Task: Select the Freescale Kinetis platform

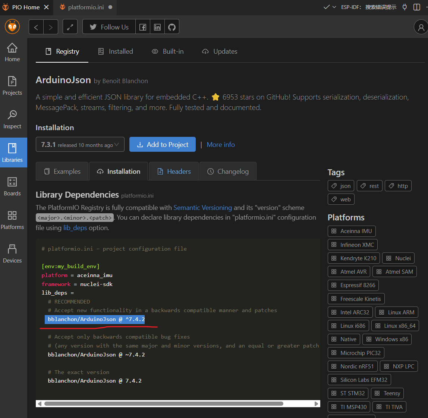Action: [x=356, y=299]
